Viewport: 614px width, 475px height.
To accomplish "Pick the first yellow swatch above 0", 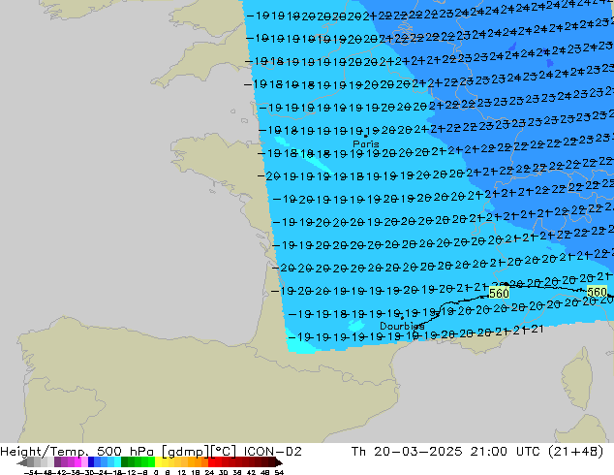I will [158, 462].
